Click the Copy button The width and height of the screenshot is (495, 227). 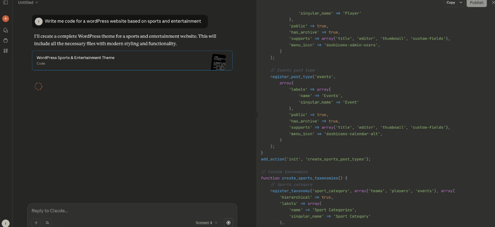[x=451, y=2]
